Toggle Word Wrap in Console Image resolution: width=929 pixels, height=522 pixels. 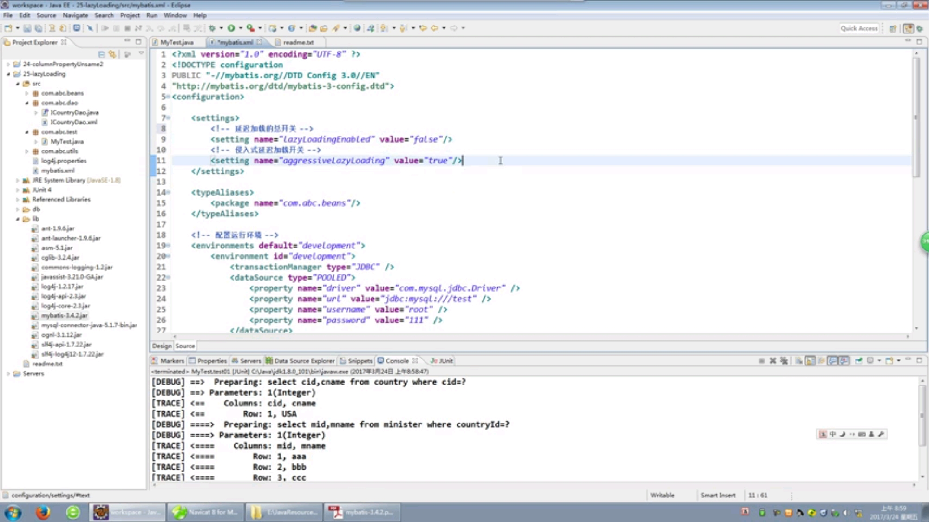pyautogui.click(x=821, y=361)
